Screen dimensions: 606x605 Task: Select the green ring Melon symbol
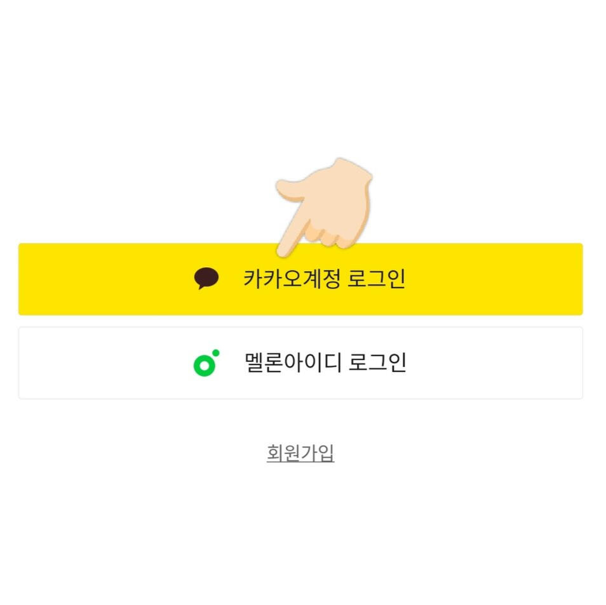206,363
